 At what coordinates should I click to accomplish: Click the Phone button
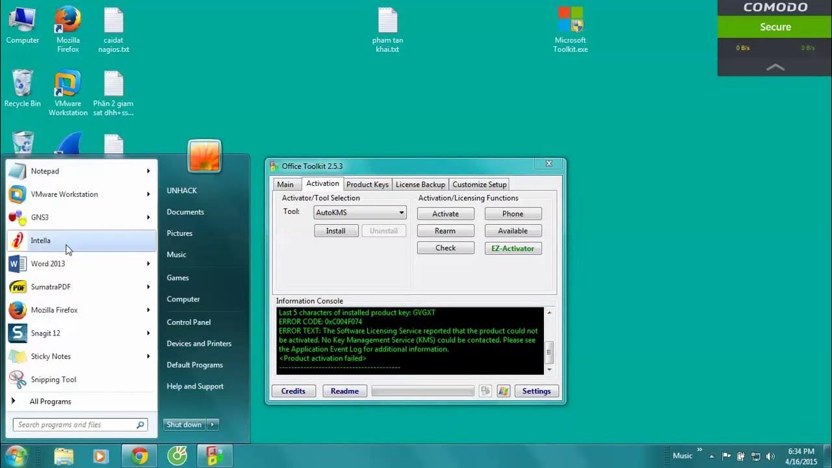(x=513, y=214)
